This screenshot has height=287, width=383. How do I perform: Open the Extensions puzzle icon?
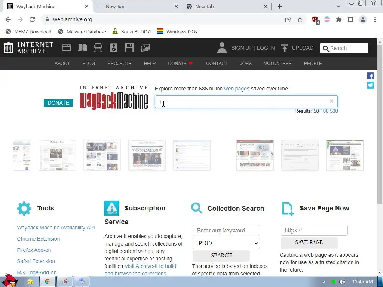(x=339, y=19)
